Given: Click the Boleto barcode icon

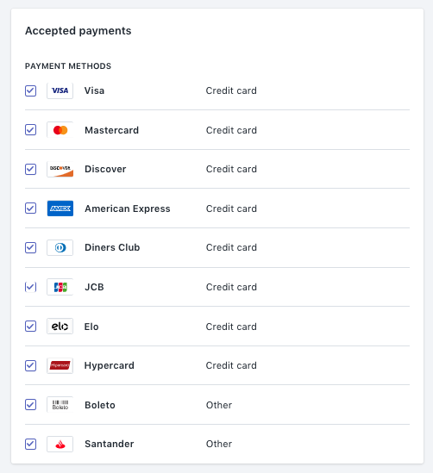Looking at the screenshot, I should (x=60, y=405).
